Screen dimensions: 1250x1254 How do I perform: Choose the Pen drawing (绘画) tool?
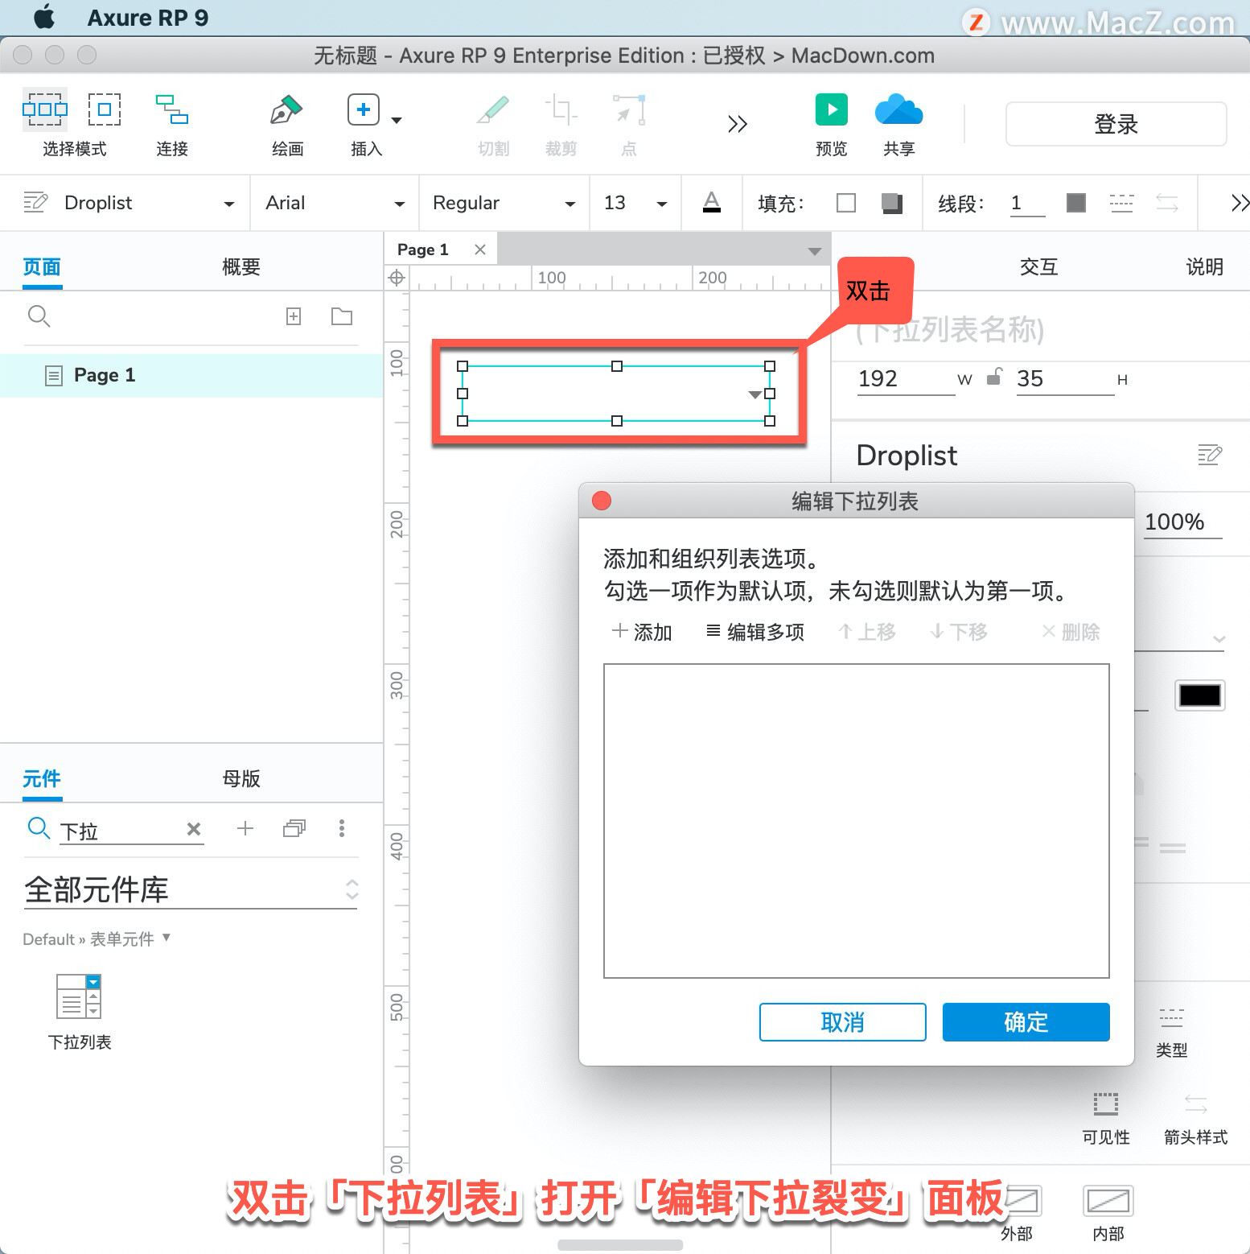(286, 109)
